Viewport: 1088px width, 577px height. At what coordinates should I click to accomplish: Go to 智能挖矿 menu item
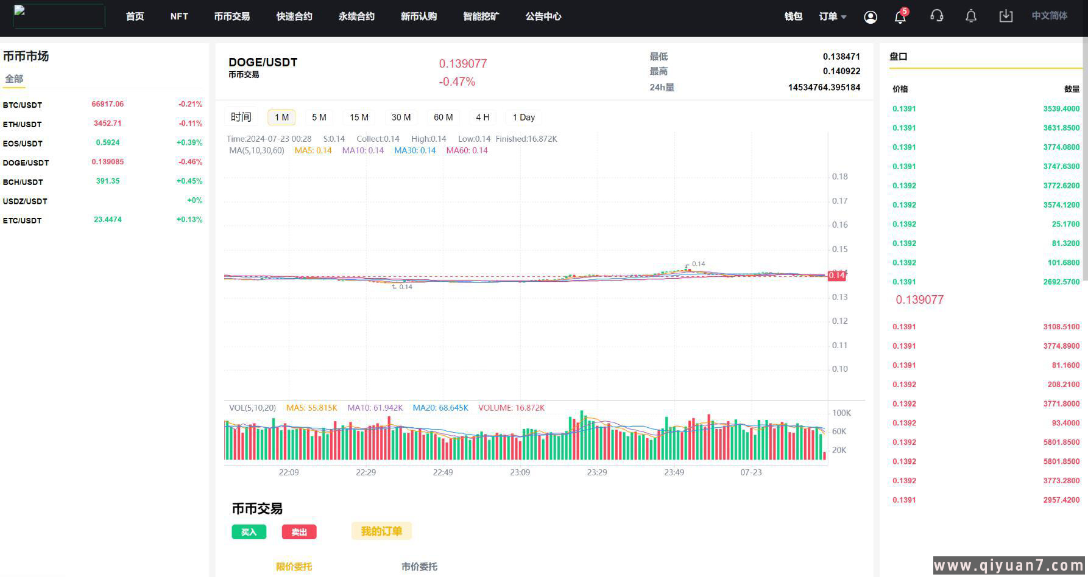[481, 16]
